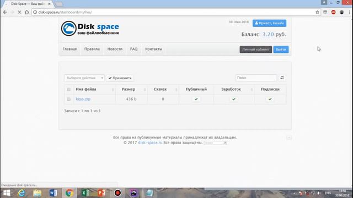Open the light-blue app taskbar icon
The height and width of the screenshot is (198, 353).
[x=149, y=193]
